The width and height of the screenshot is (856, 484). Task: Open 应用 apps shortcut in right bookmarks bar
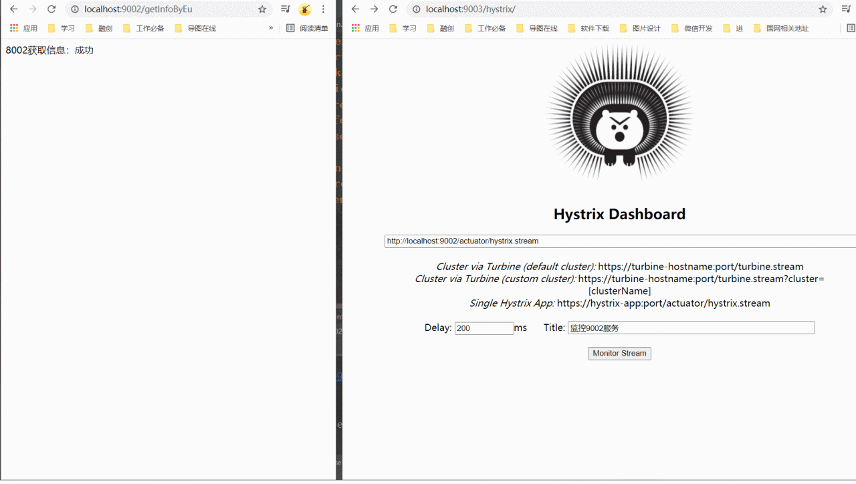pyautogui.click(x=365, y=28)
